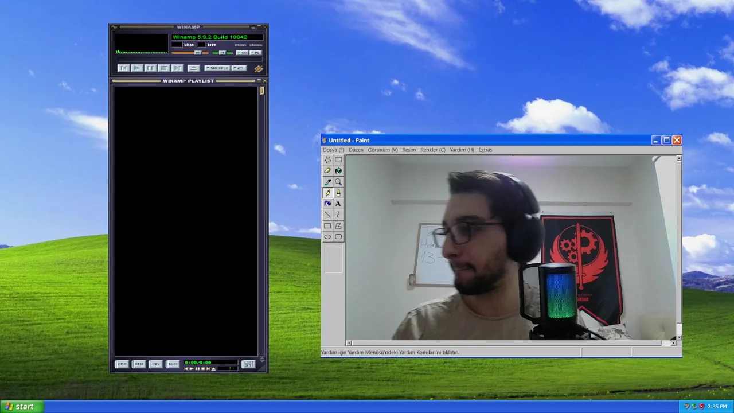Click Paint horizontal scrollbar left arrow

click(x=349, y=343)
